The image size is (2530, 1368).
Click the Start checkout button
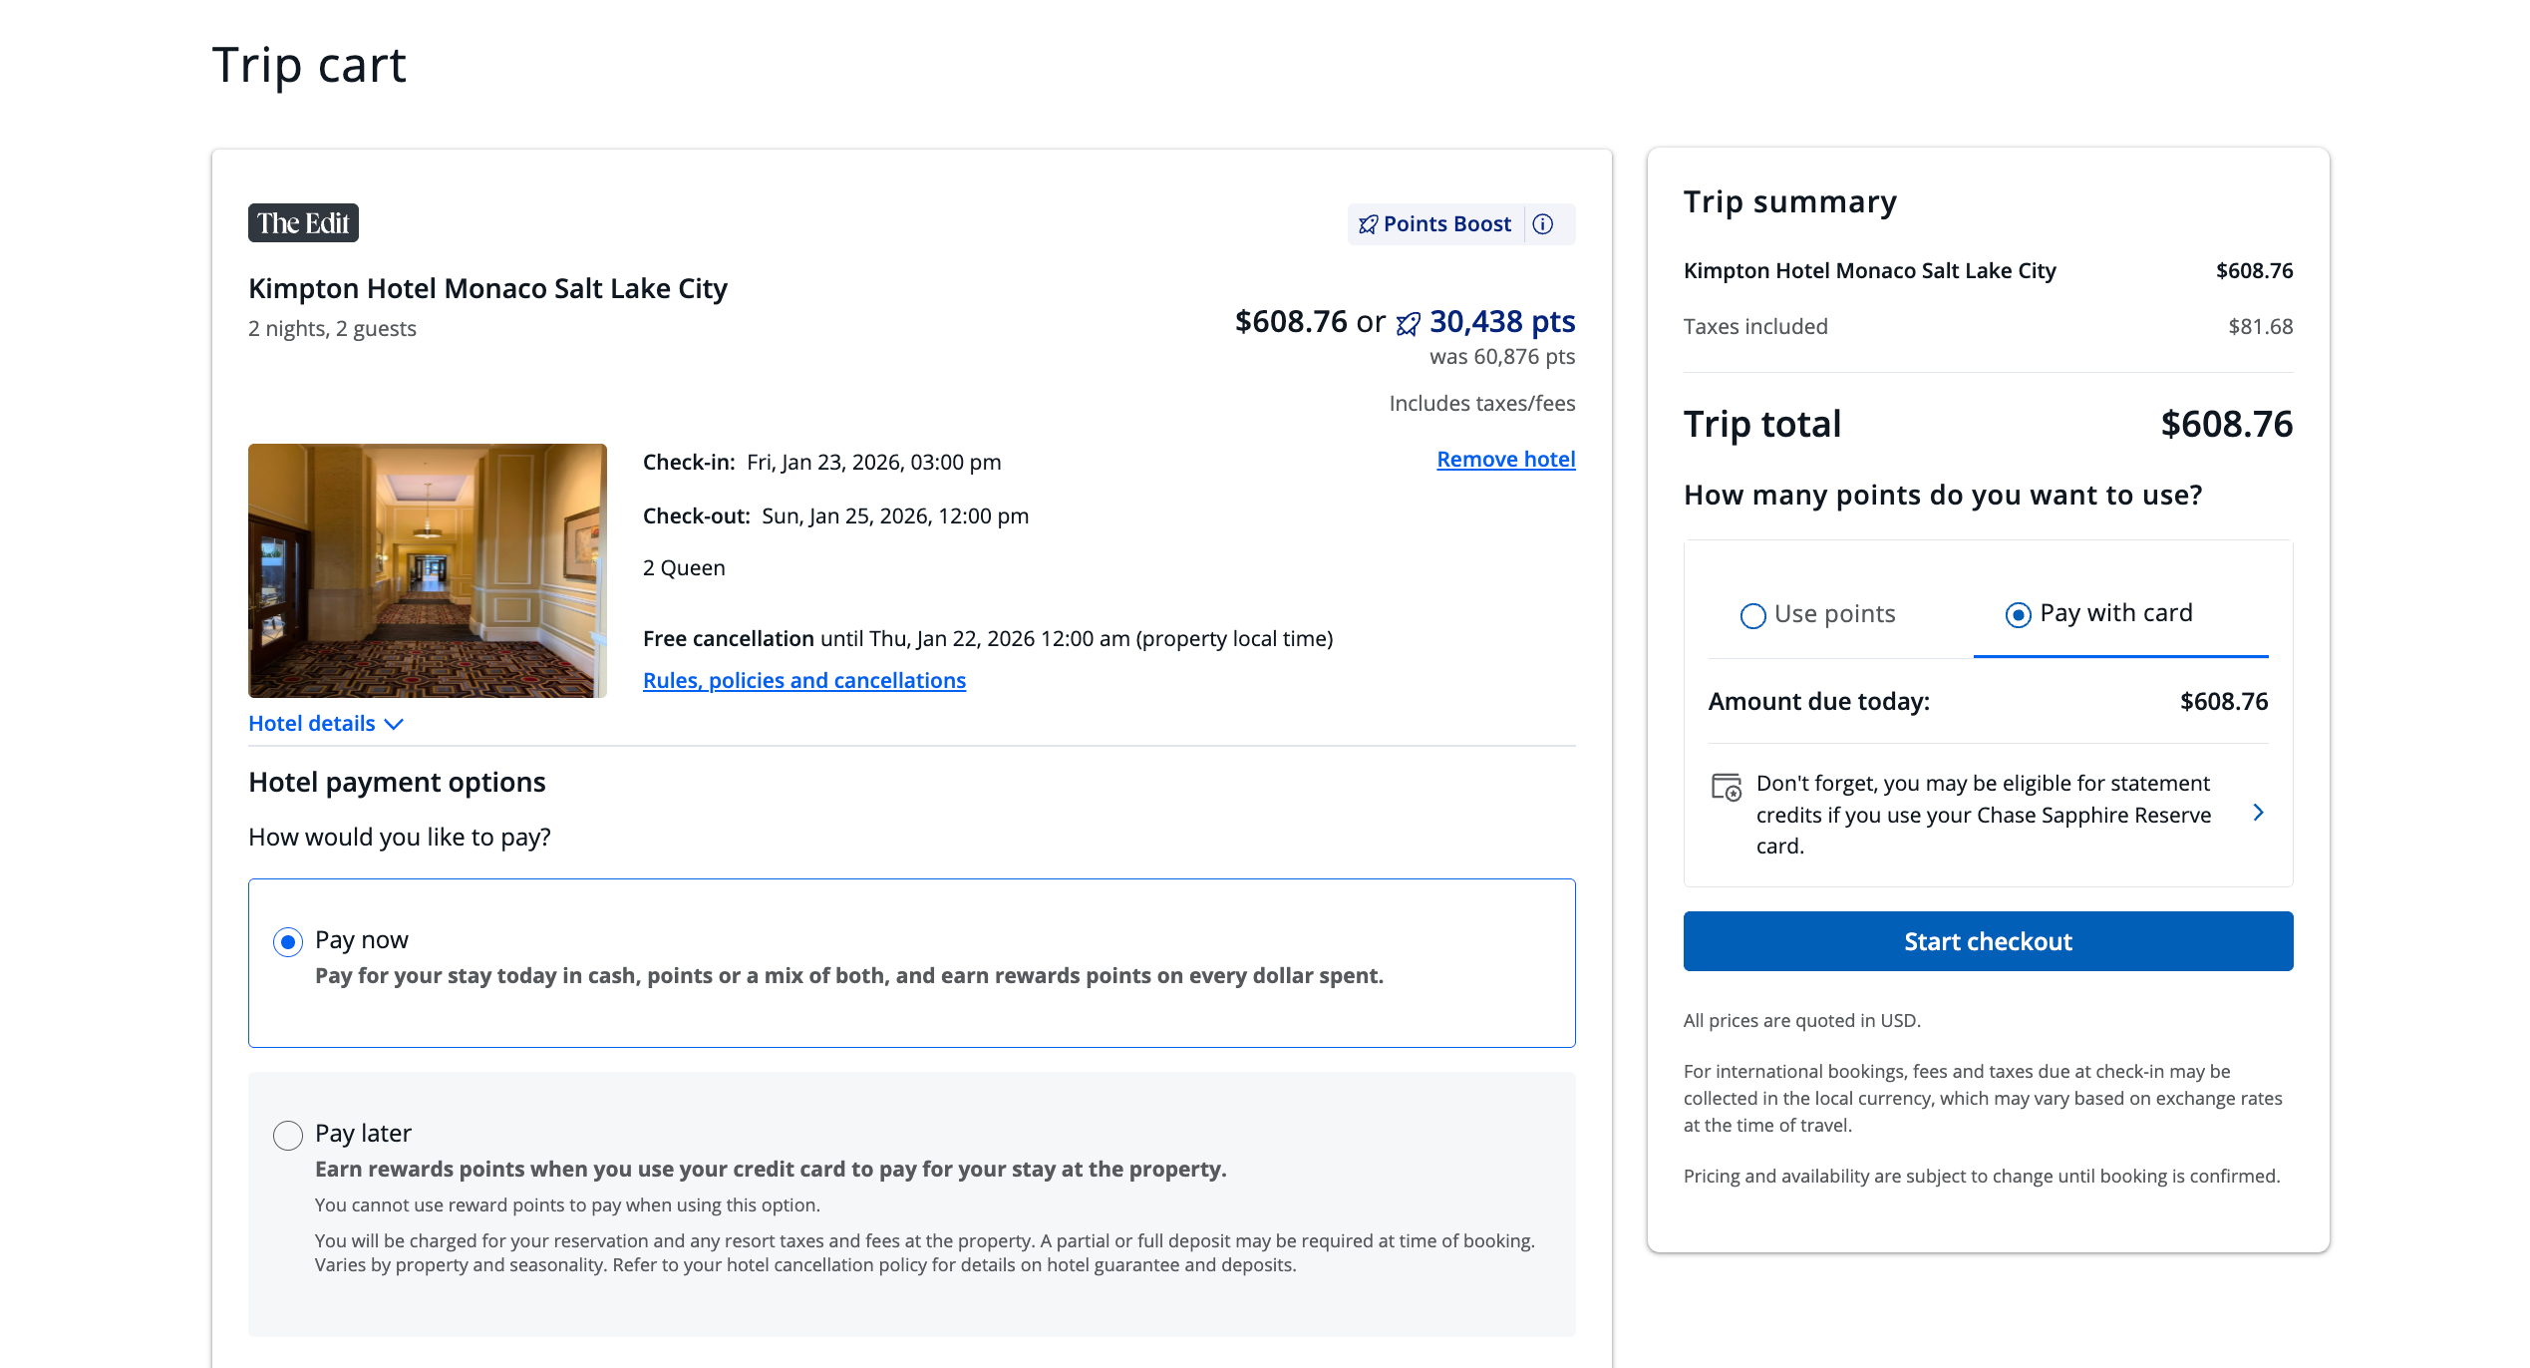point(1988,941)
